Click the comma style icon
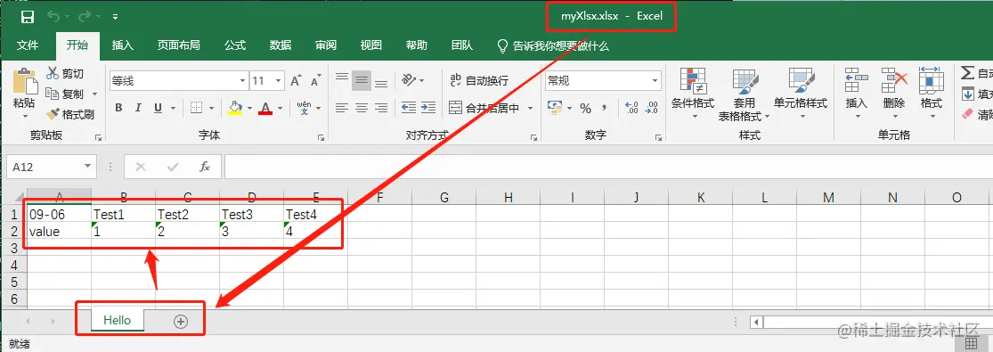This screenshot has height=352, width=993. (x=605, y=108)
